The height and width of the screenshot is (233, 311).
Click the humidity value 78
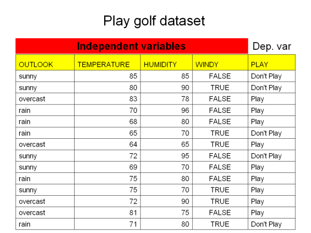185,99
